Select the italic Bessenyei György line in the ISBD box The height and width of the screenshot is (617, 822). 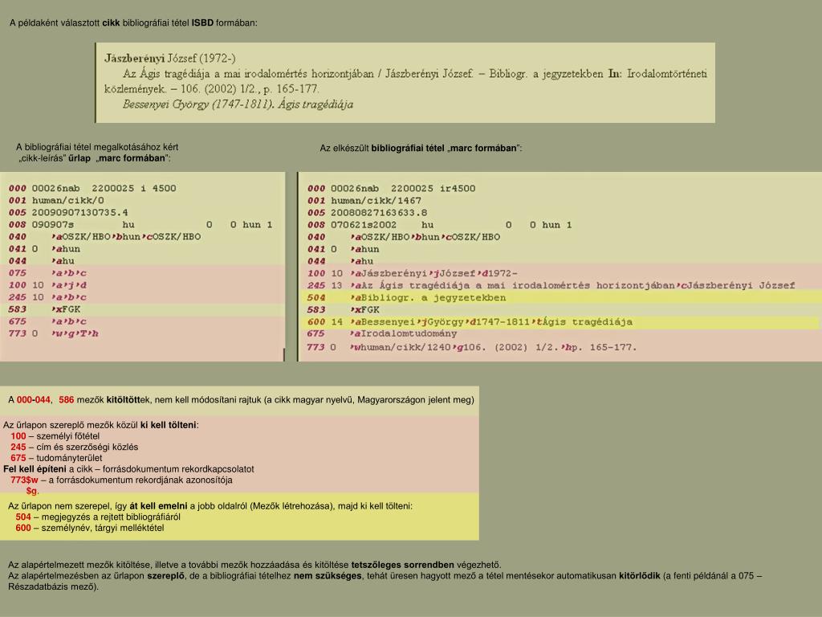point(237,104)
